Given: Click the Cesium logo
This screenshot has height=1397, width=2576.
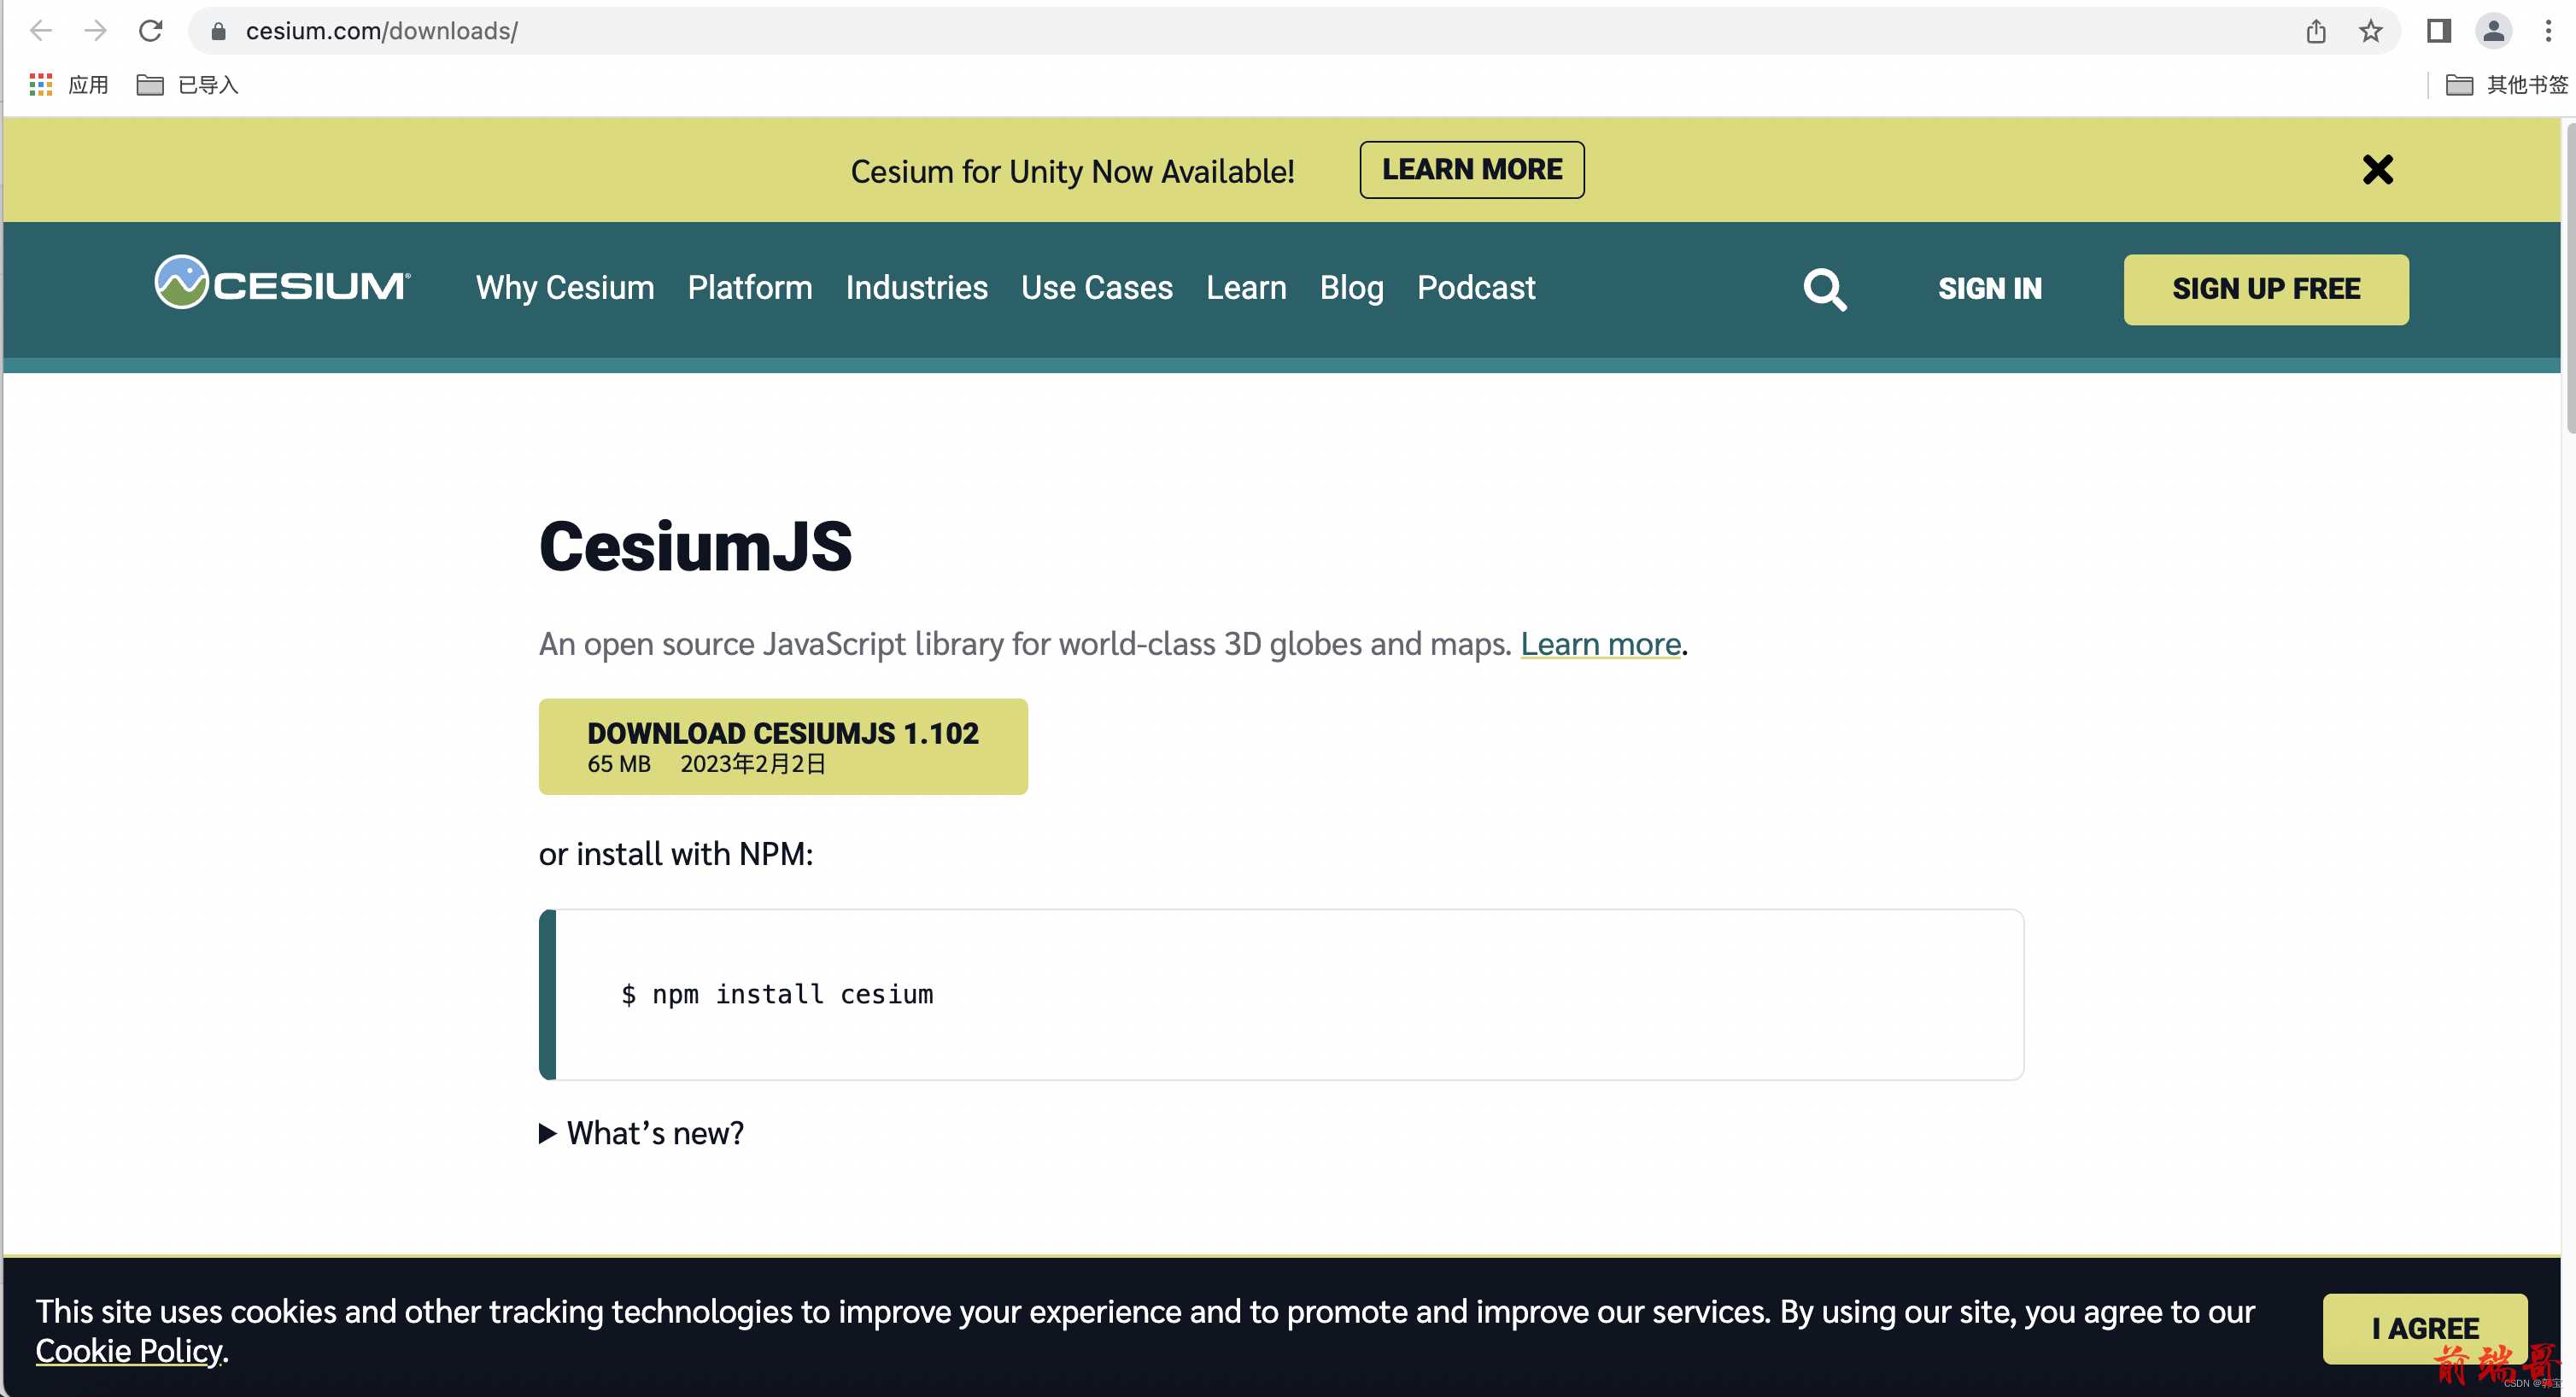Looking at the screenshot, I should tap(282, 283).
